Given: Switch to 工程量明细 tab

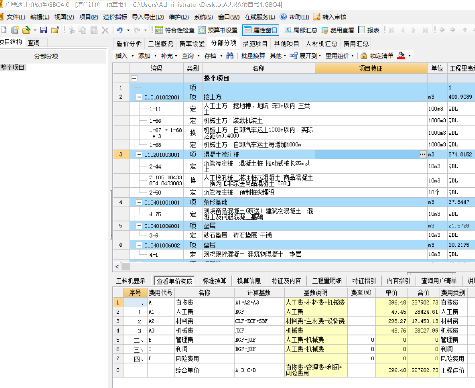Looking at the screenshot, I should [x=327, y=281].
